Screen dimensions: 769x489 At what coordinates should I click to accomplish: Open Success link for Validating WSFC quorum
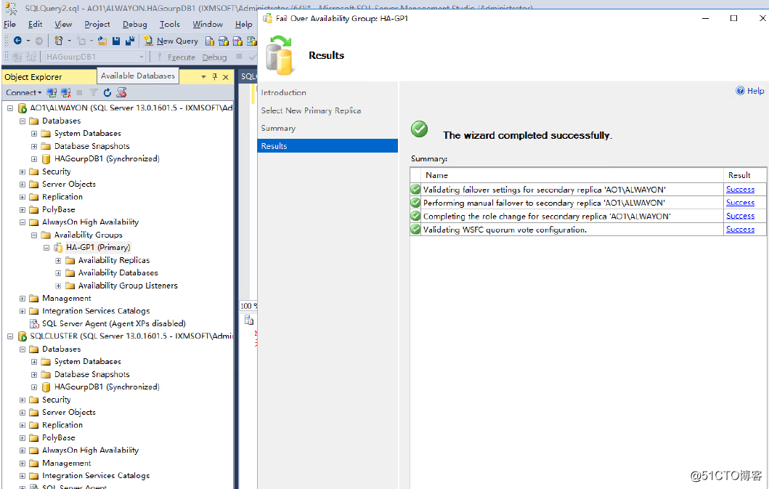[x=740, y=230]
